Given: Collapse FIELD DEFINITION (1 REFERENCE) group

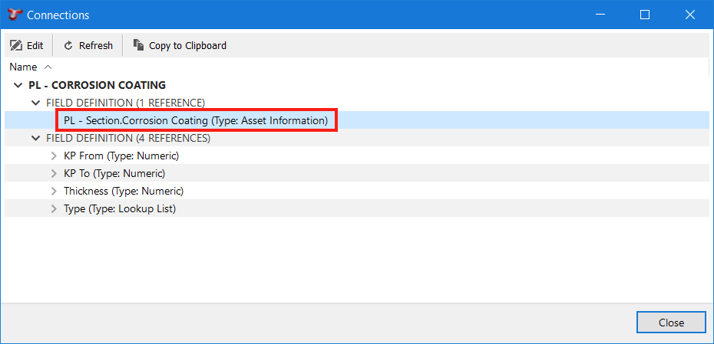Looking at the screenshot, I should click(x=35, y=103).
